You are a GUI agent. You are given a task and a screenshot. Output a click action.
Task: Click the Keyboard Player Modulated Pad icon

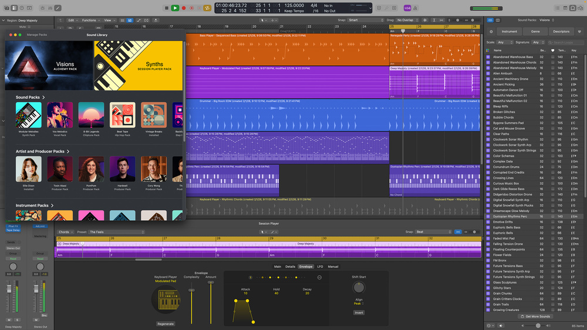coord(165,298)
